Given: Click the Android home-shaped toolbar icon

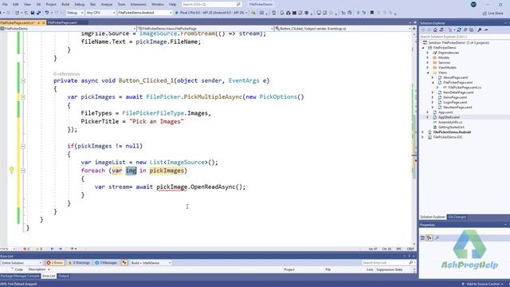Looking at the screenshot, I should tap(288, 13).
